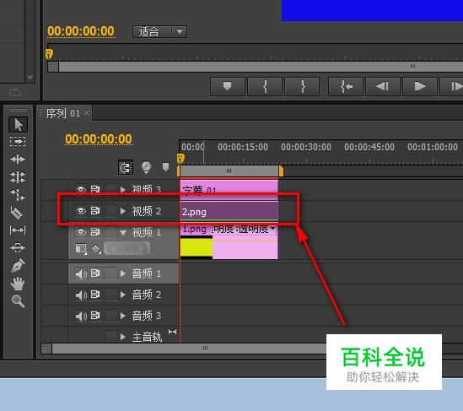
Task: Toggle sync lock on 音频 2
Action: click(94, 295)
